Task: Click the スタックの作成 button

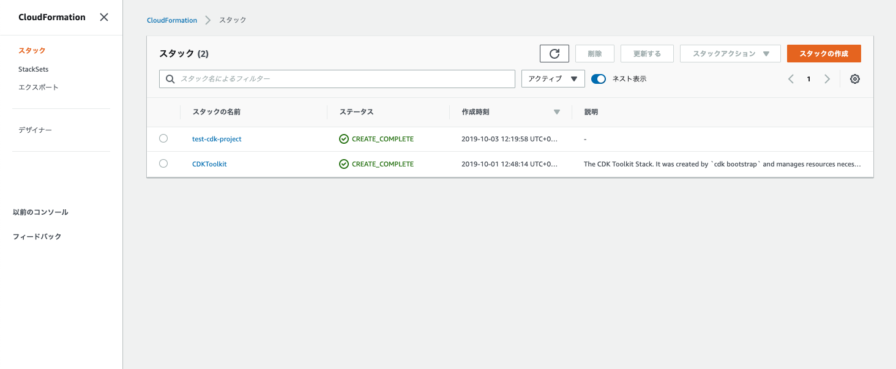Action: point(824,54)
